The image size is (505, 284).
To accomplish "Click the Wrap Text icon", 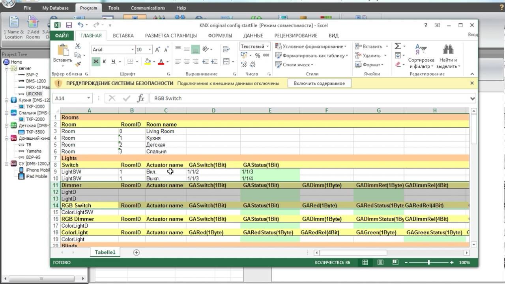I will [226, 49].
